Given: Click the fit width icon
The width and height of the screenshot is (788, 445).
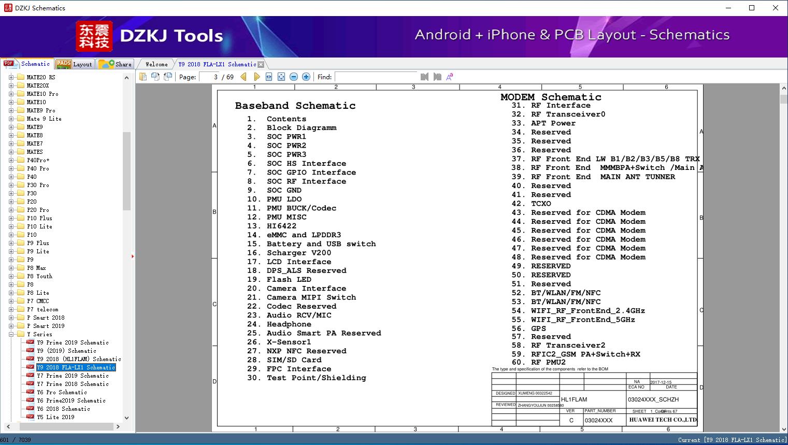Looking at the screenshot, I should tap(269, 77).
